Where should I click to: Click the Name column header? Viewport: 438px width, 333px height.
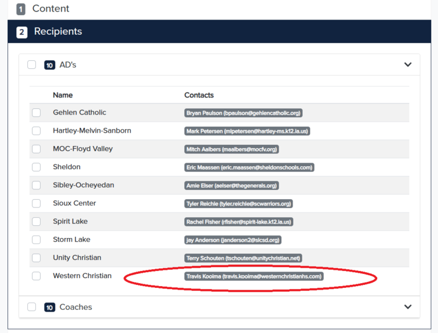tap(63, 95)
